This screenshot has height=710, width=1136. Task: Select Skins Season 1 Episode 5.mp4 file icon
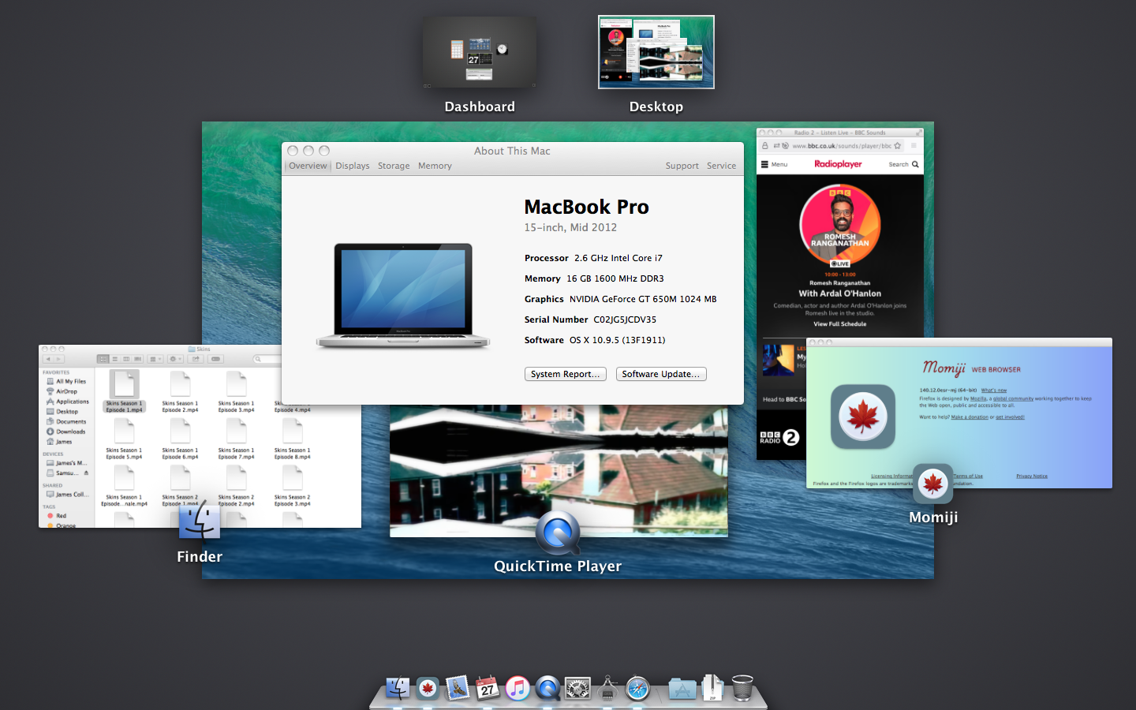point(125,431)
